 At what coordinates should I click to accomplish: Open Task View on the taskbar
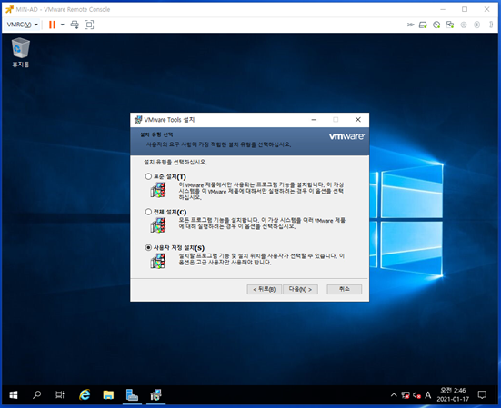tap(60, 395)
